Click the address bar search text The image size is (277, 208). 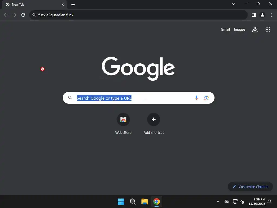coord(56,15)
